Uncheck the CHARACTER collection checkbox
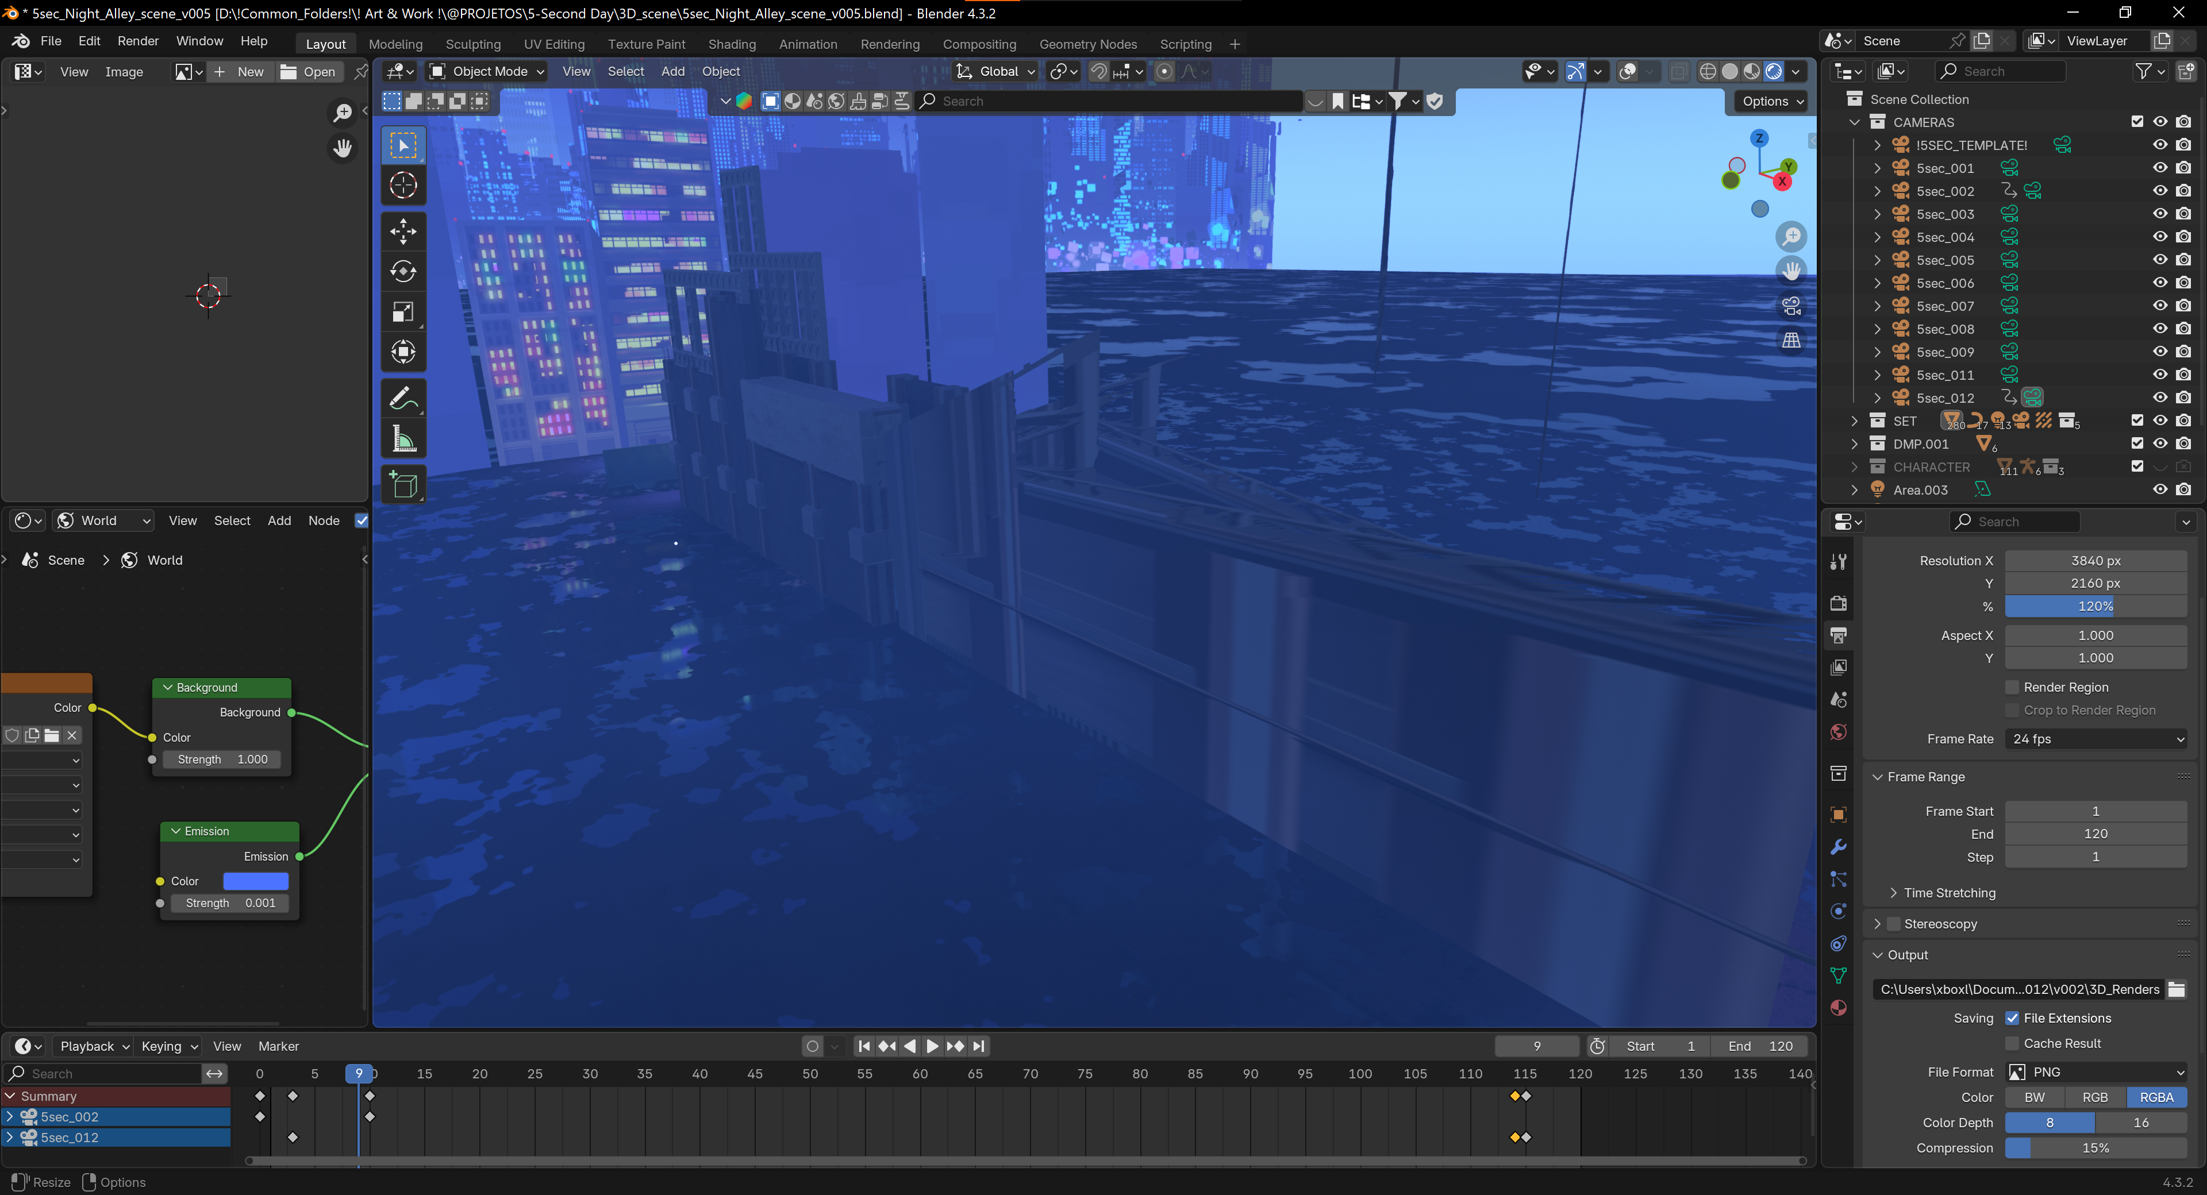The width and height of the screenshot is (2207, 1195). click(x=2136, y=466)
